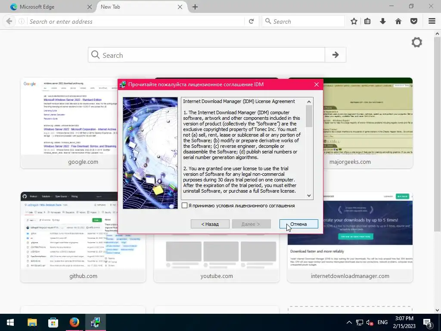The width and height of the screenshot is (441, 331).
Task: Open File Explorer from taskbar
Action: tap(32, 322)
